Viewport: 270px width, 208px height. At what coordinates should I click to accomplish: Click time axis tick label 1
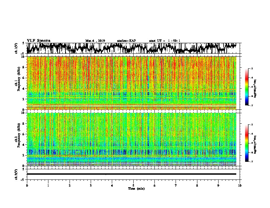(48, 186)
